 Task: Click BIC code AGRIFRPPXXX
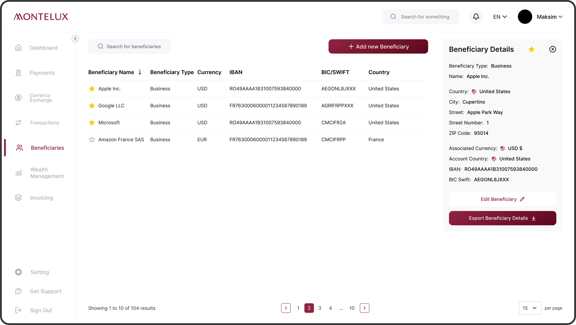pos(337,106)
